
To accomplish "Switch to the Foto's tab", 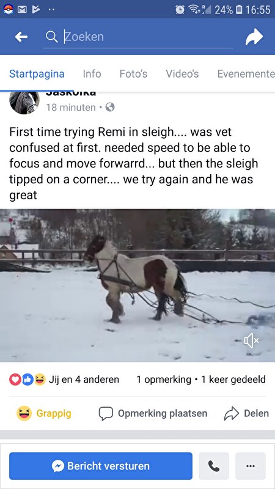I will tap(133, 74).
